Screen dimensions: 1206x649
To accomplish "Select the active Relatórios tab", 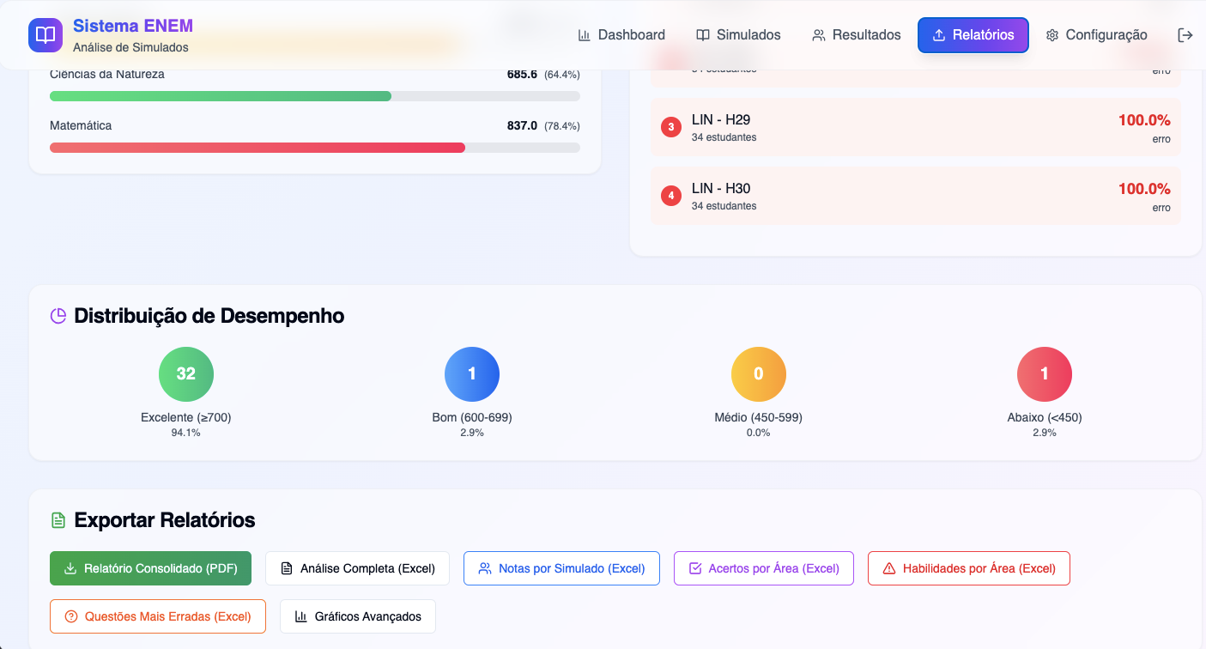I will pyautogui.click(x=973, y=35).
